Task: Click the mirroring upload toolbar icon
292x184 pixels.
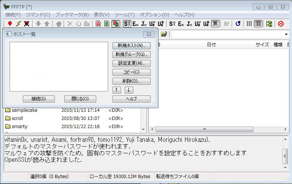Action: coord(58,24)
